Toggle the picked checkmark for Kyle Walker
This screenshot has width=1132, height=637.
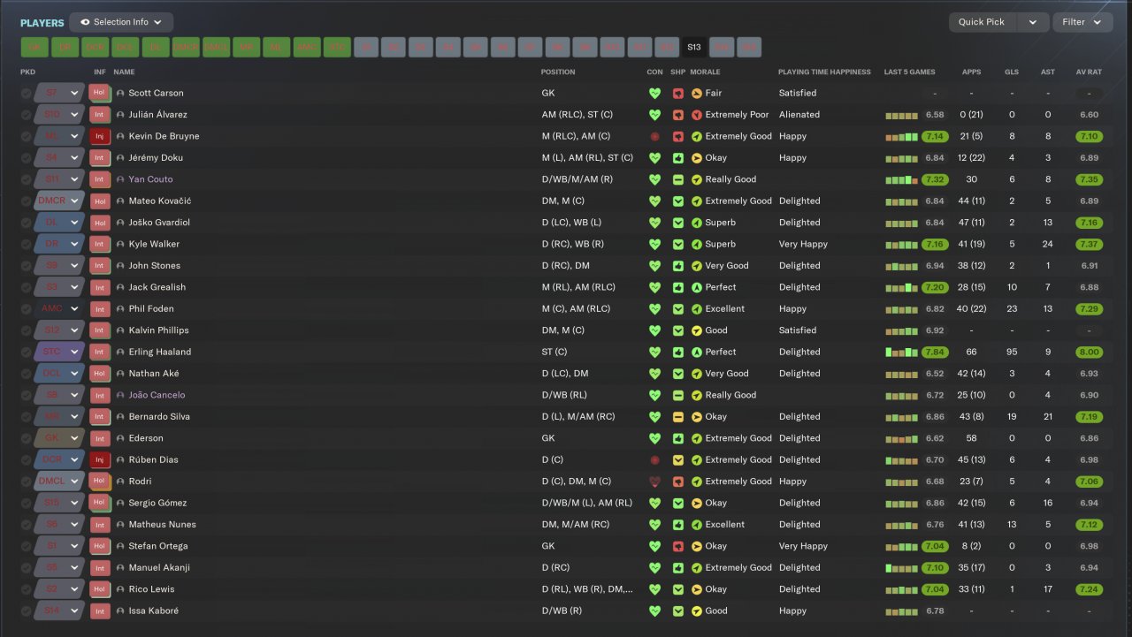click(27, 244)
